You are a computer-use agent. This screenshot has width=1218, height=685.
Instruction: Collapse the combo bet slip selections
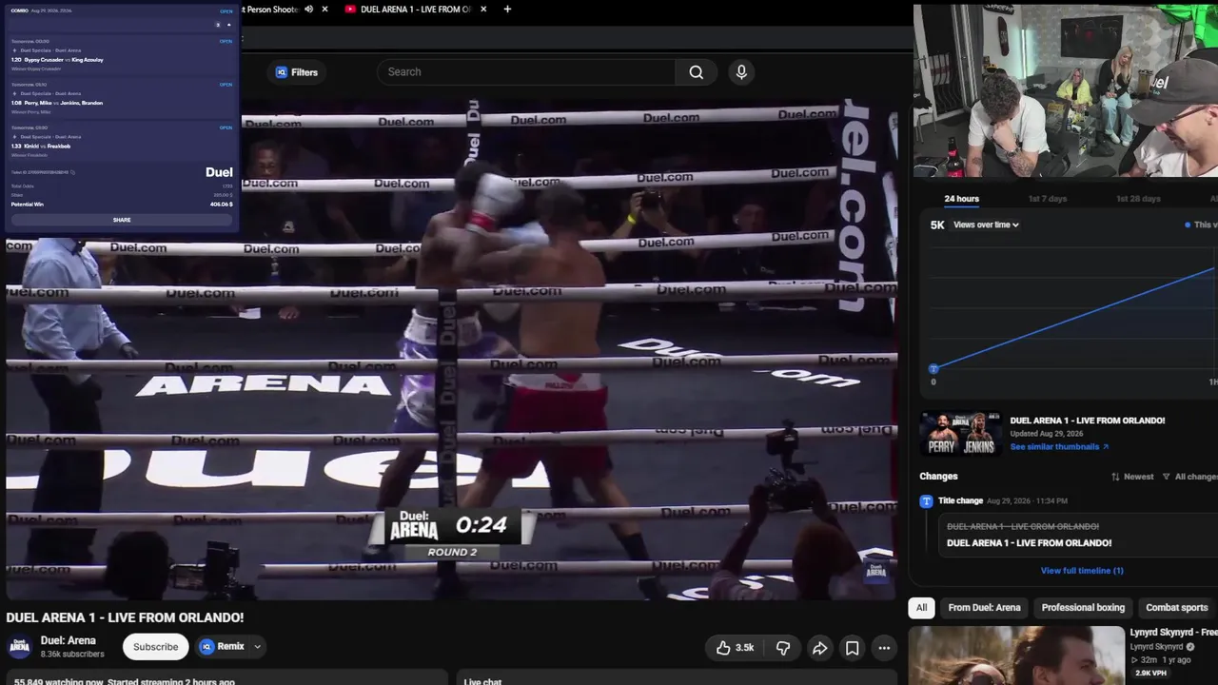(228, 25)
